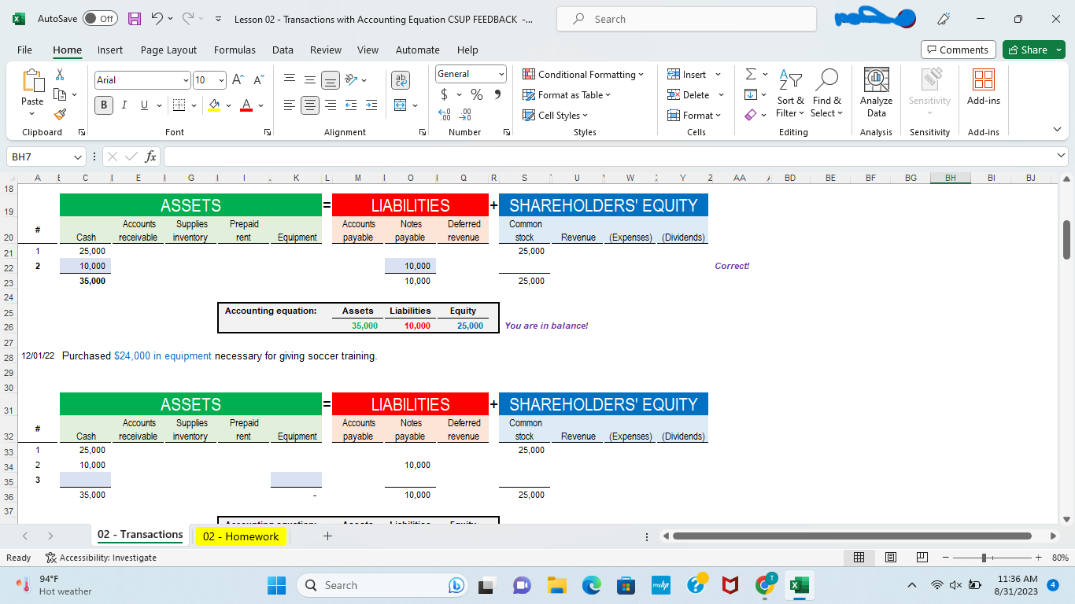The height and width of the screenshot is (604, 1075).
Task: Switch to Page Layout view icon
Action: click(891, 558)
